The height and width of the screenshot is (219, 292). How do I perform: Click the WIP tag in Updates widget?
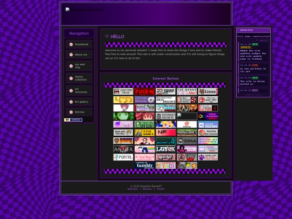point(255,90)
